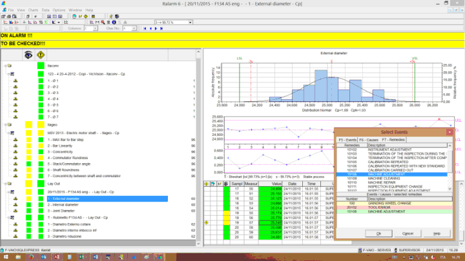Viewport: 465px width, 261px height.
Task: Click the yellow status square on the Lay Out row
Action: (28, 184)
